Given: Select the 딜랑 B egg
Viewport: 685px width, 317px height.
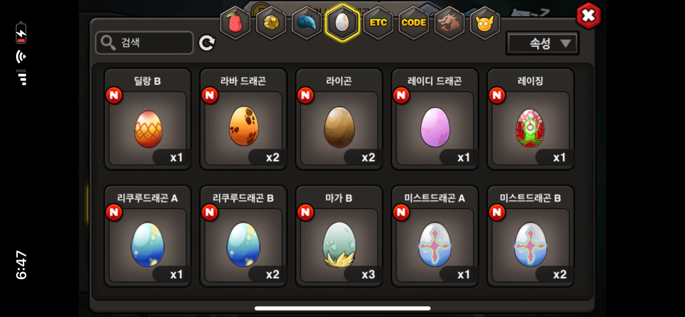Looking at the screenshot, I should [x=148, y=119].
